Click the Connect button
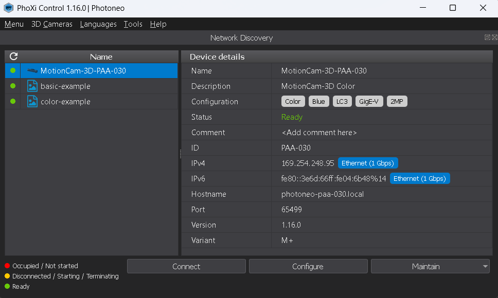 point(186,266)
